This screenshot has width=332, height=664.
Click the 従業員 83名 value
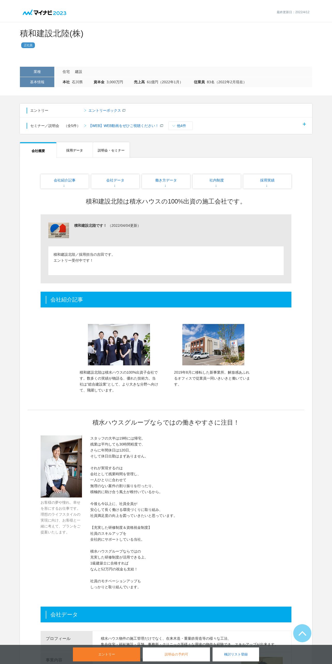point(220,82)
